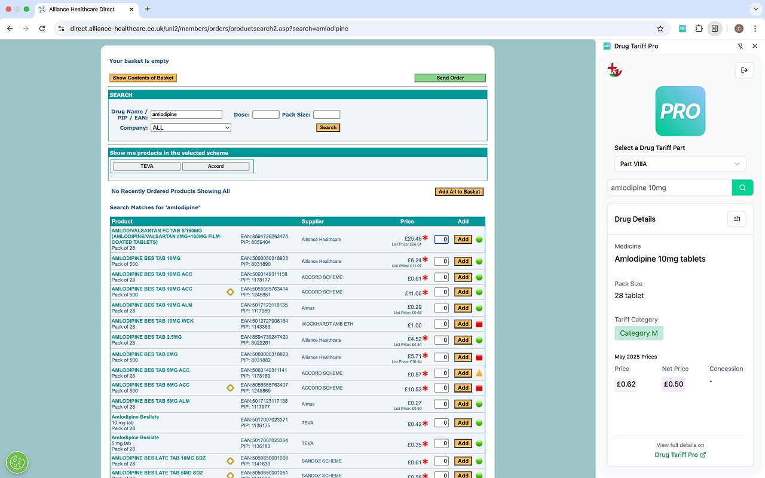This screenshot has height=478, width=765.
Task: Open AMLODIPINE BES TAB 2.5MG product
Action: [x=146, y=337]
